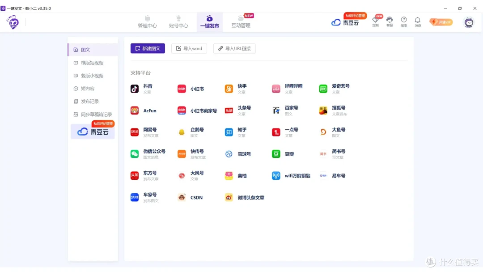Contact 客服 via headset icon
This screenshot has width=483, height=272.
(x=390, y=21)
